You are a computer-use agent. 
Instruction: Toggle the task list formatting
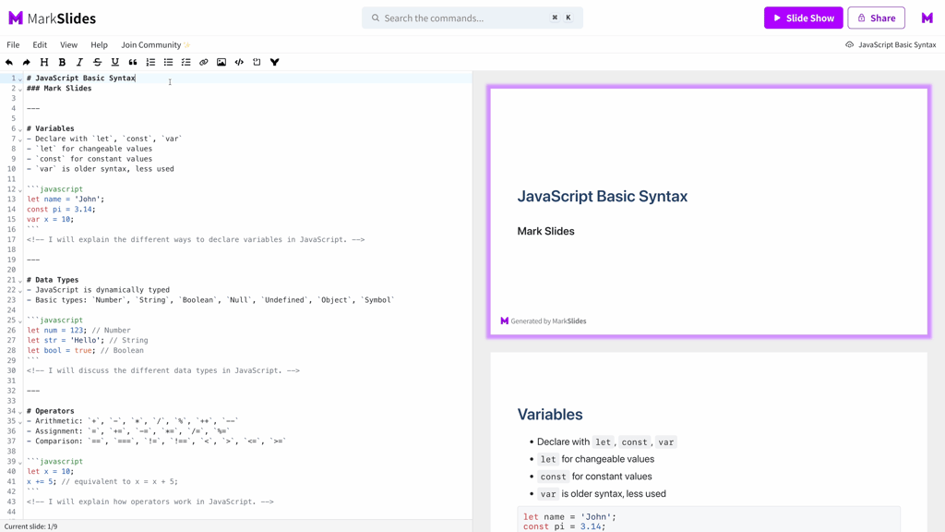[185, 62]
